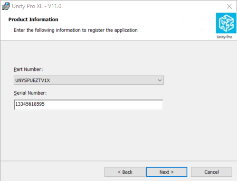Select the UNYSPUEZTV1X part number text
The width and height of the screenshot is (237, 181).
point(33,80)
